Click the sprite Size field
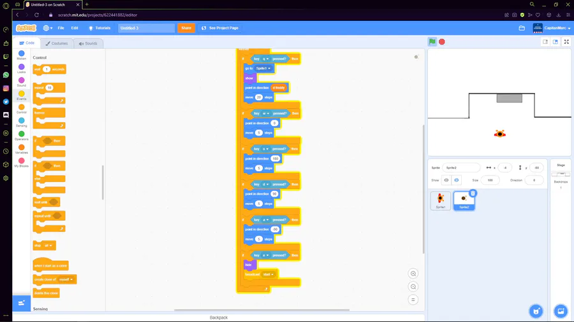 [x=490, y=180]
